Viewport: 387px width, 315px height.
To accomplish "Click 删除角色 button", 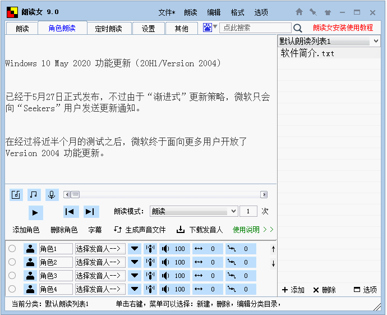I will [64, 230].
